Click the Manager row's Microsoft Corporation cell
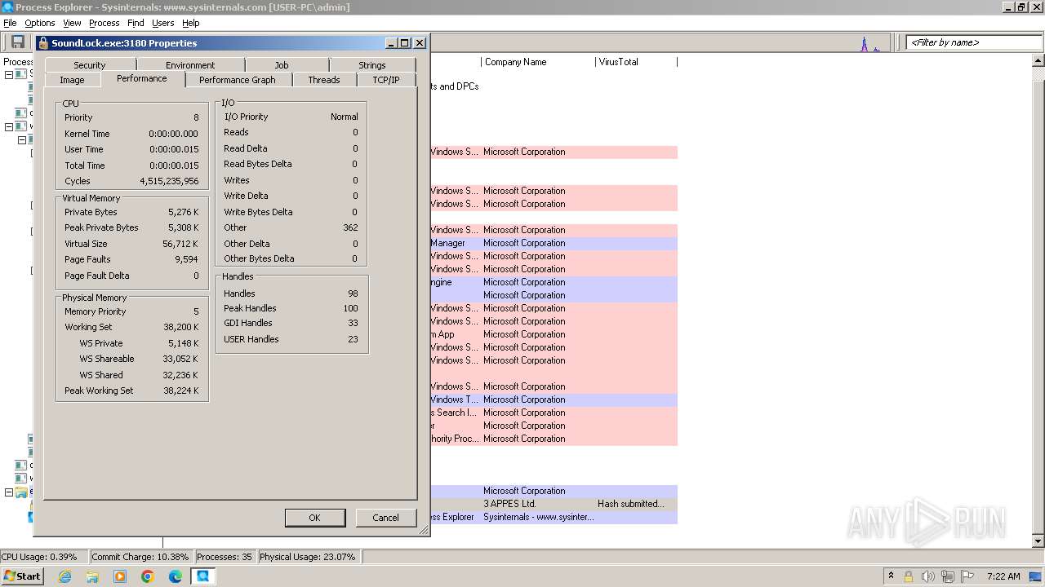The image size is (1045, 587). point(524,243)
